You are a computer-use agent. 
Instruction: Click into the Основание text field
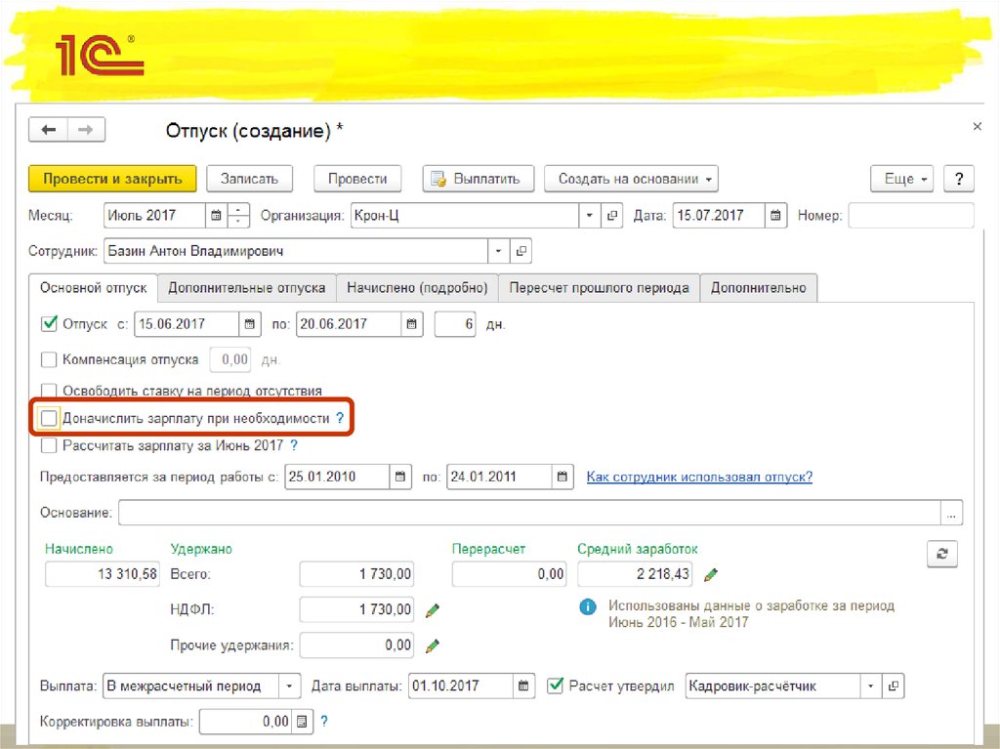tap(527, 513)
